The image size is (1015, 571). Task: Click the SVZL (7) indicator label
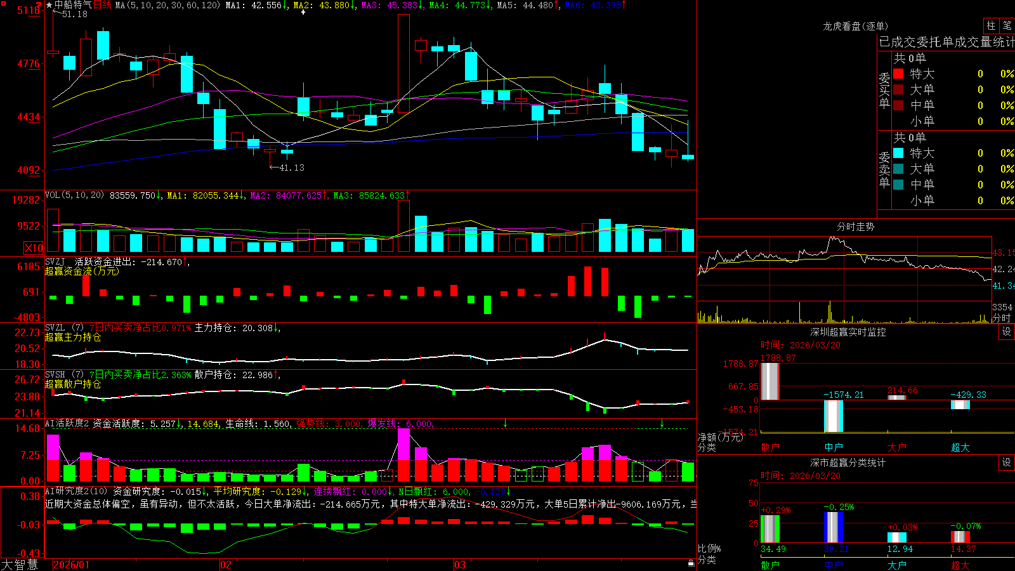(x=64, y=328)
